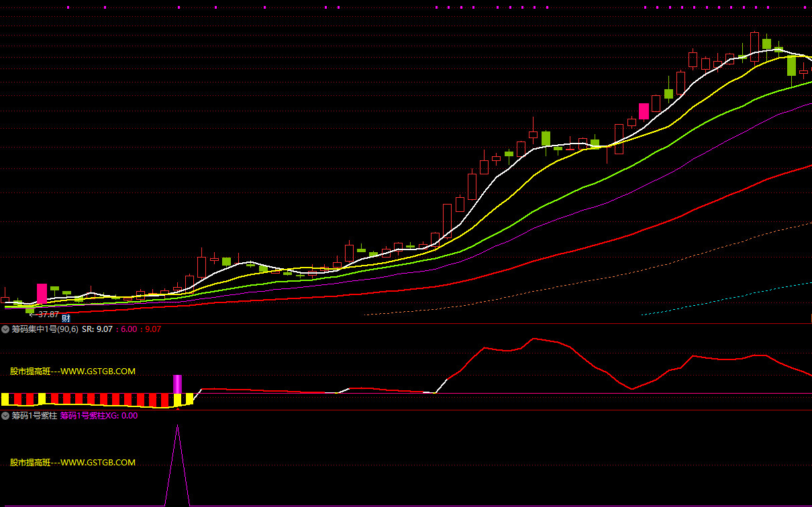This screenshot has width=812, height=507.
Task: Click the pink 6.00 indicator value
Action: pos(128,329)
